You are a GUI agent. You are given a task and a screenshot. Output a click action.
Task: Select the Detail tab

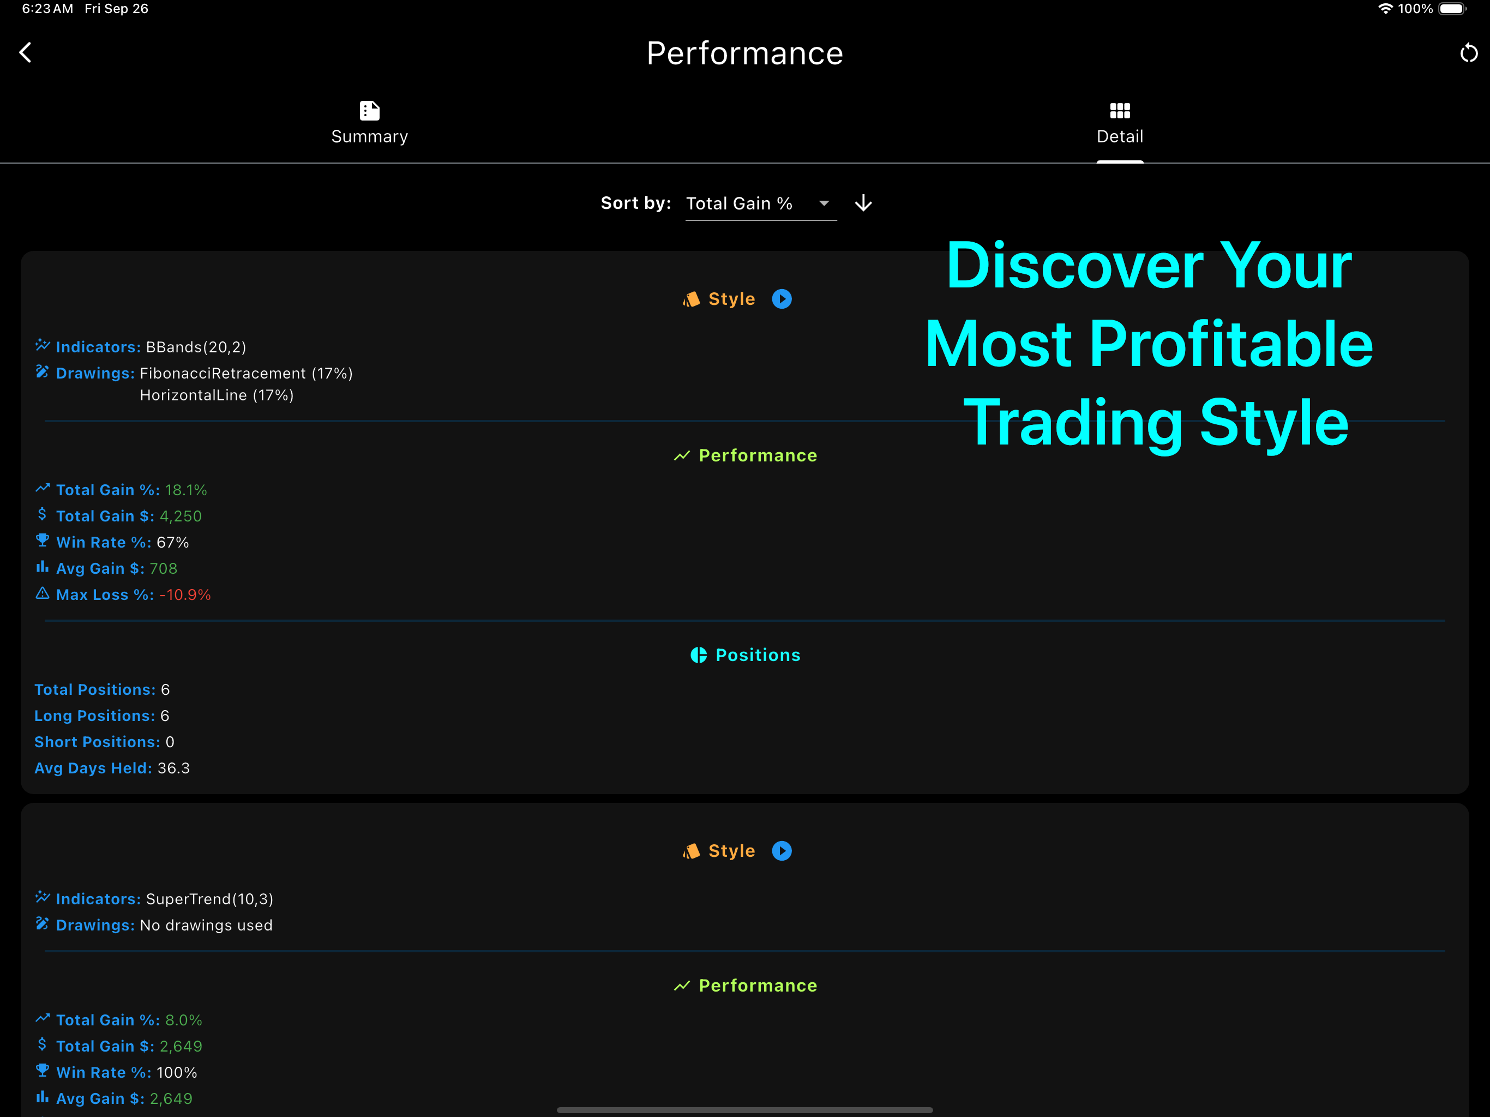pos(1120,123)
